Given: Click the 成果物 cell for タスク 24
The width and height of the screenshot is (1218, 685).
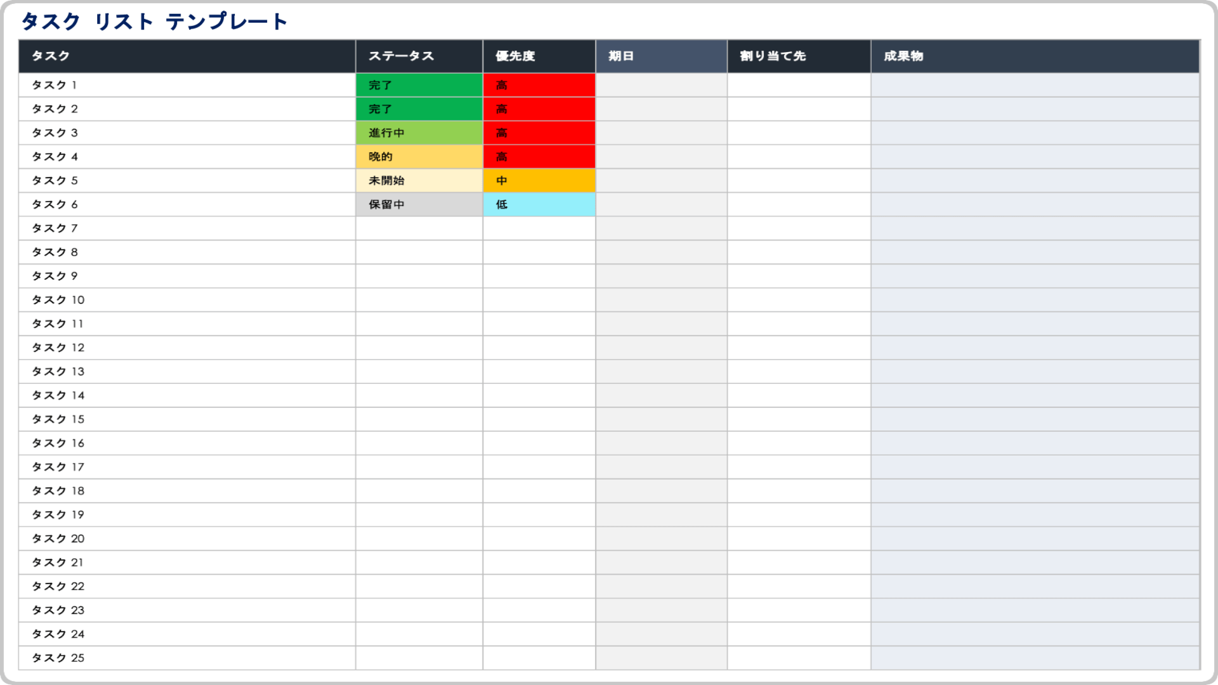Looking at the screenshot, I should pos(1035,634).
